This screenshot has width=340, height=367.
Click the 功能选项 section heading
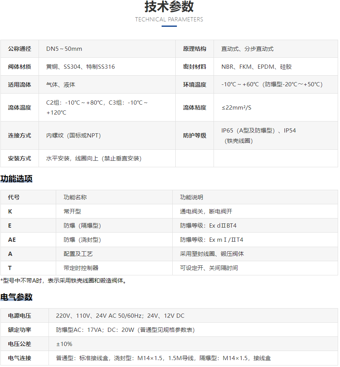[x=16, y=179]
